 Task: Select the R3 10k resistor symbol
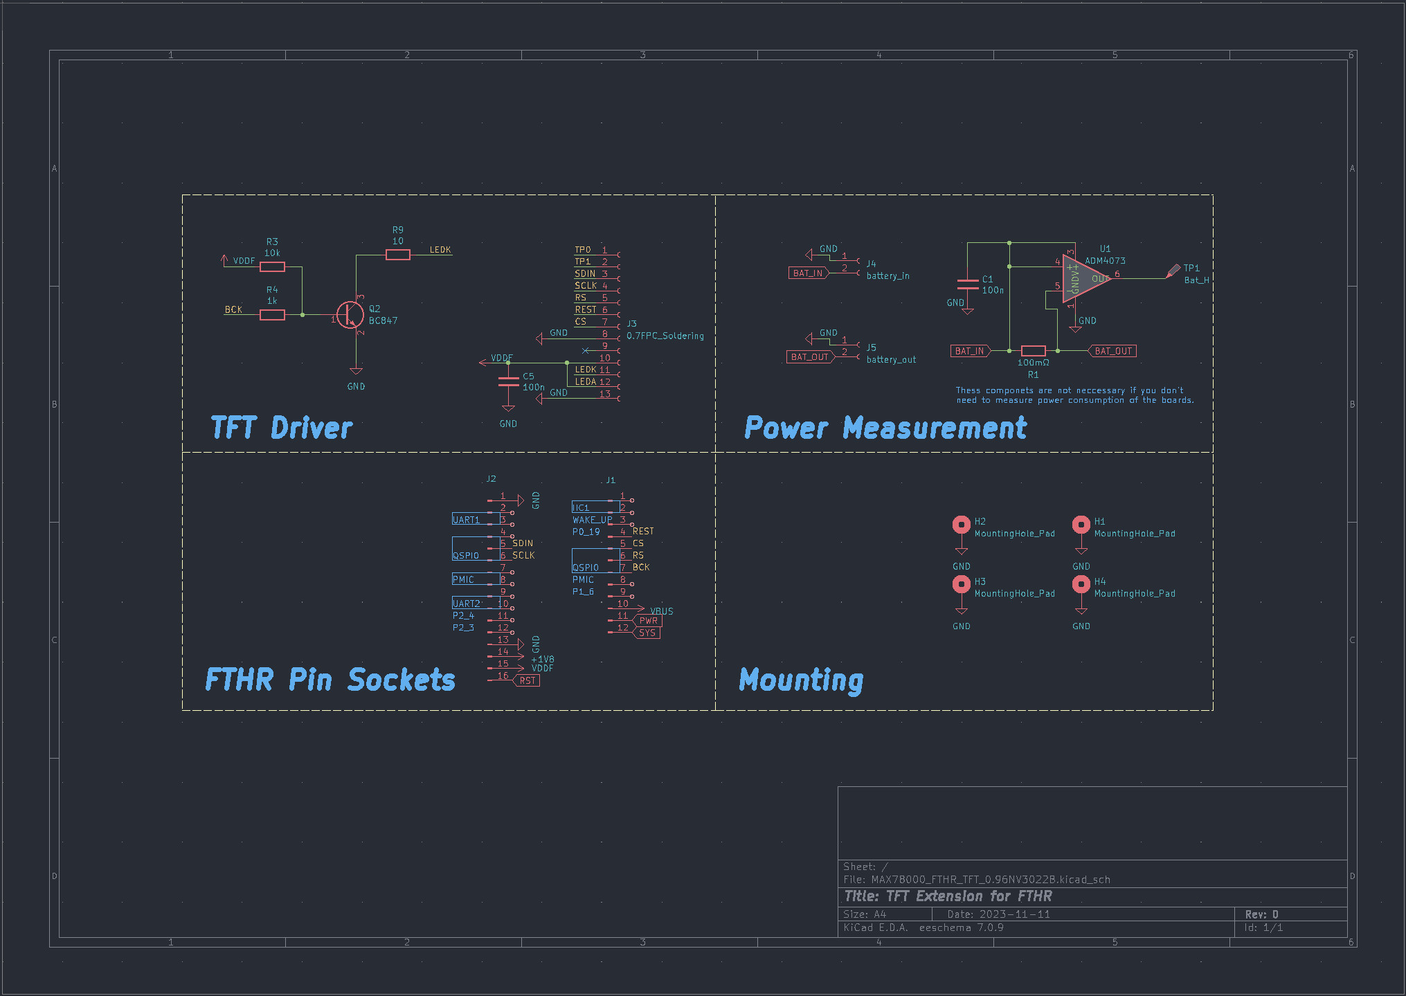coord(272,266)
